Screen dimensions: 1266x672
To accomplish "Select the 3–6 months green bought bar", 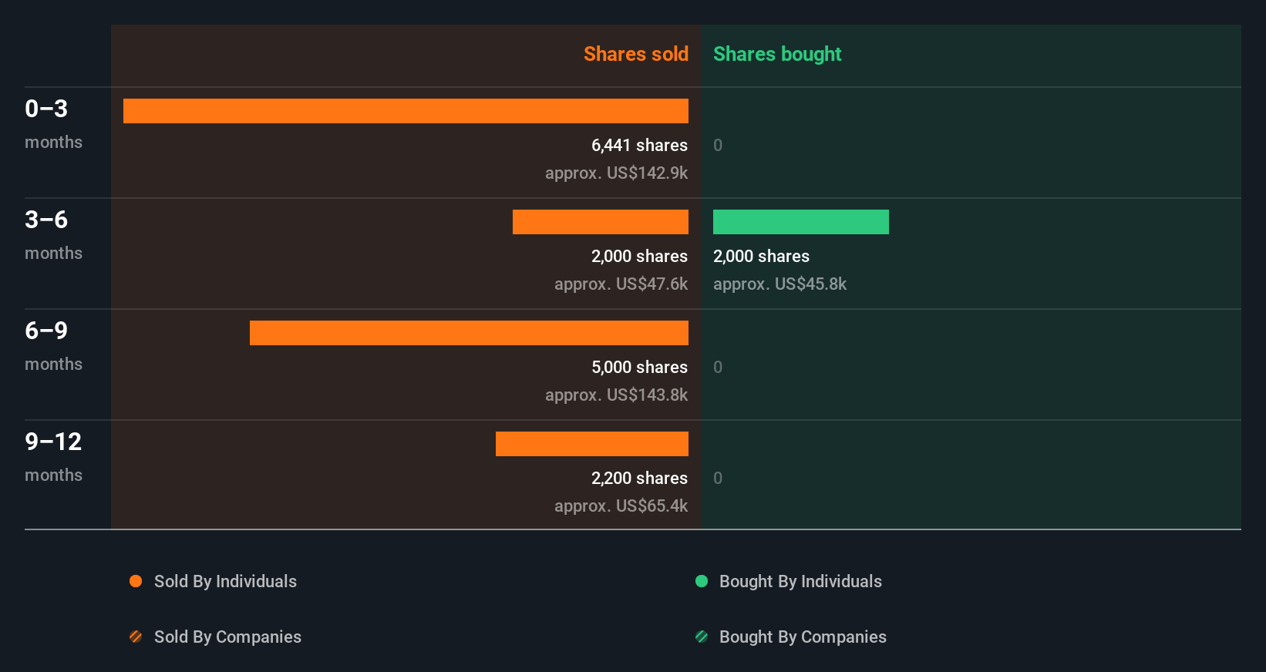I will [801, 222].
